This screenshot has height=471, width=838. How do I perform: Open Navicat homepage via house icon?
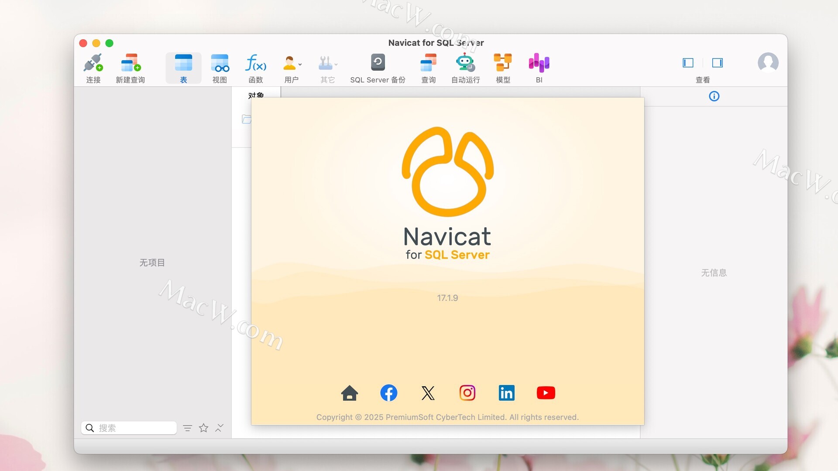click(349, 393)
